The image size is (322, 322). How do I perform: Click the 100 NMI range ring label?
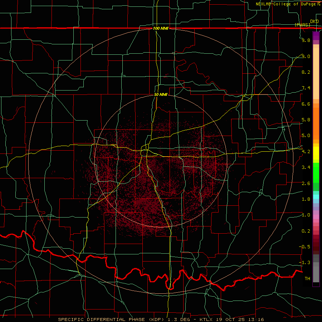point(161,28)
